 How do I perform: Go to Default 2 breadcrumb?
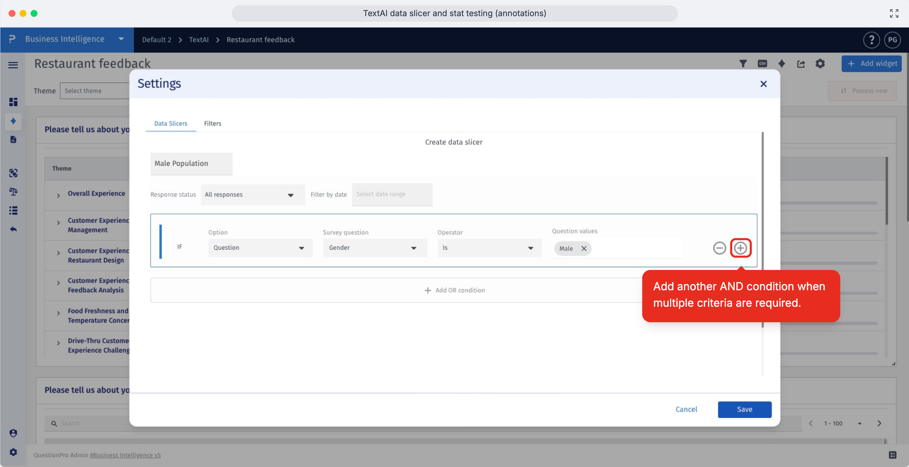[x=157, y=40]
